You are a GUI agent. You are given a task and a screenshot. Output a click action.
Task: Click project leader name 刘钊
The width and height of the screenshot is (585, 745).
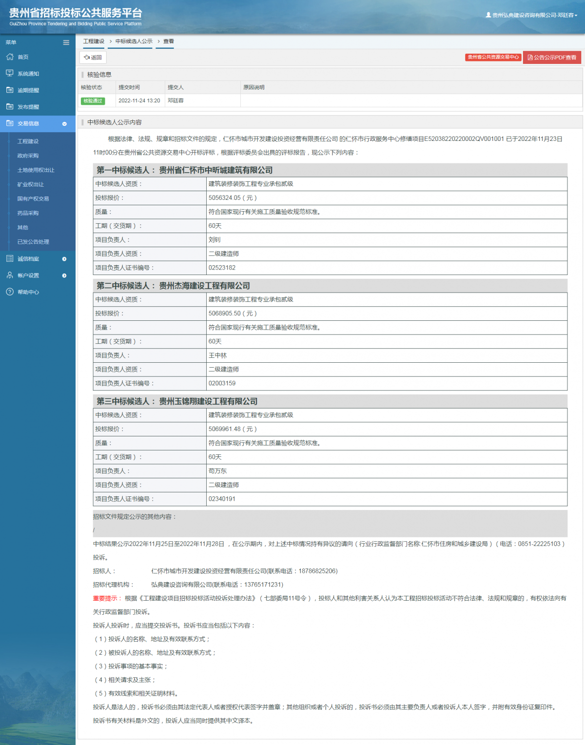click(214, 240)
